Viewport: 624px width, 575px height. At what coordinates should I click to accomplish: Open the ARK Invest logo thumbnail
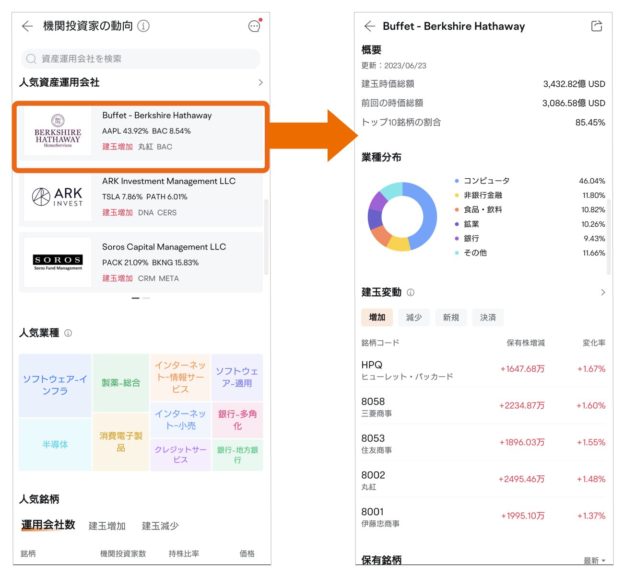58,197
